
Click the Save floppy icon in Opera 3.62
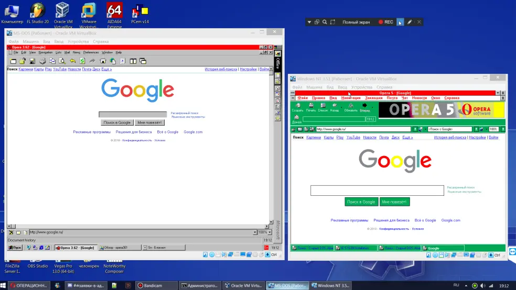point(33,61)
